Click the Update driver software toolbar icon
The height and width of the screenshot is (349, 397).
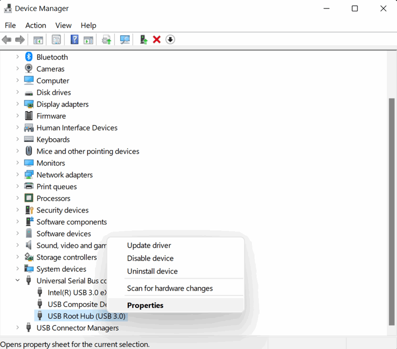point(106,39)
